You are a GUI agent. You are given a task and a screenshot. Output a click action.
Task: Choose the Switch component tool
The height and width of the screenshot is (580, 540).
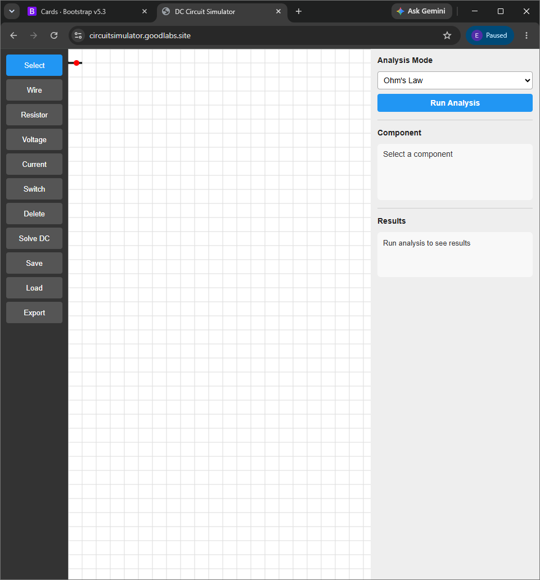coord(34,189)
